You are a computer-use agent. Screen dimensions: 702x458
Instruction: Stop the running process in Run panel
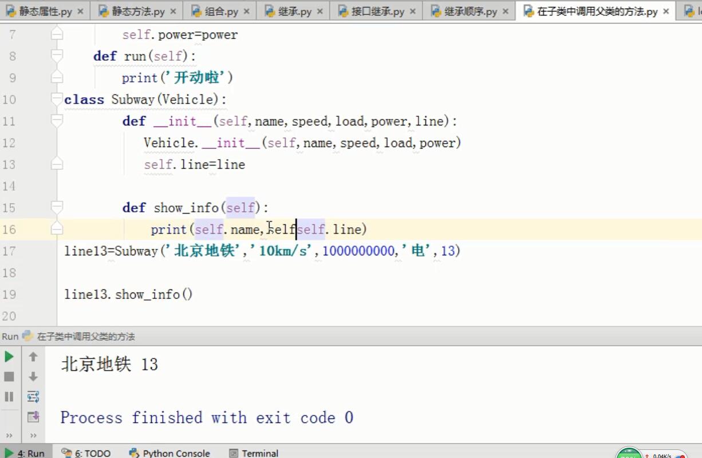9,377
